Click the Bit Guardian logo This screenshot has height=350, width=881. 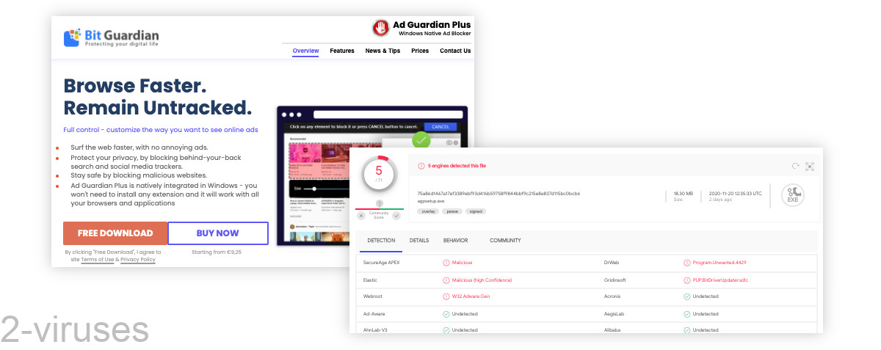click(111, 37)
